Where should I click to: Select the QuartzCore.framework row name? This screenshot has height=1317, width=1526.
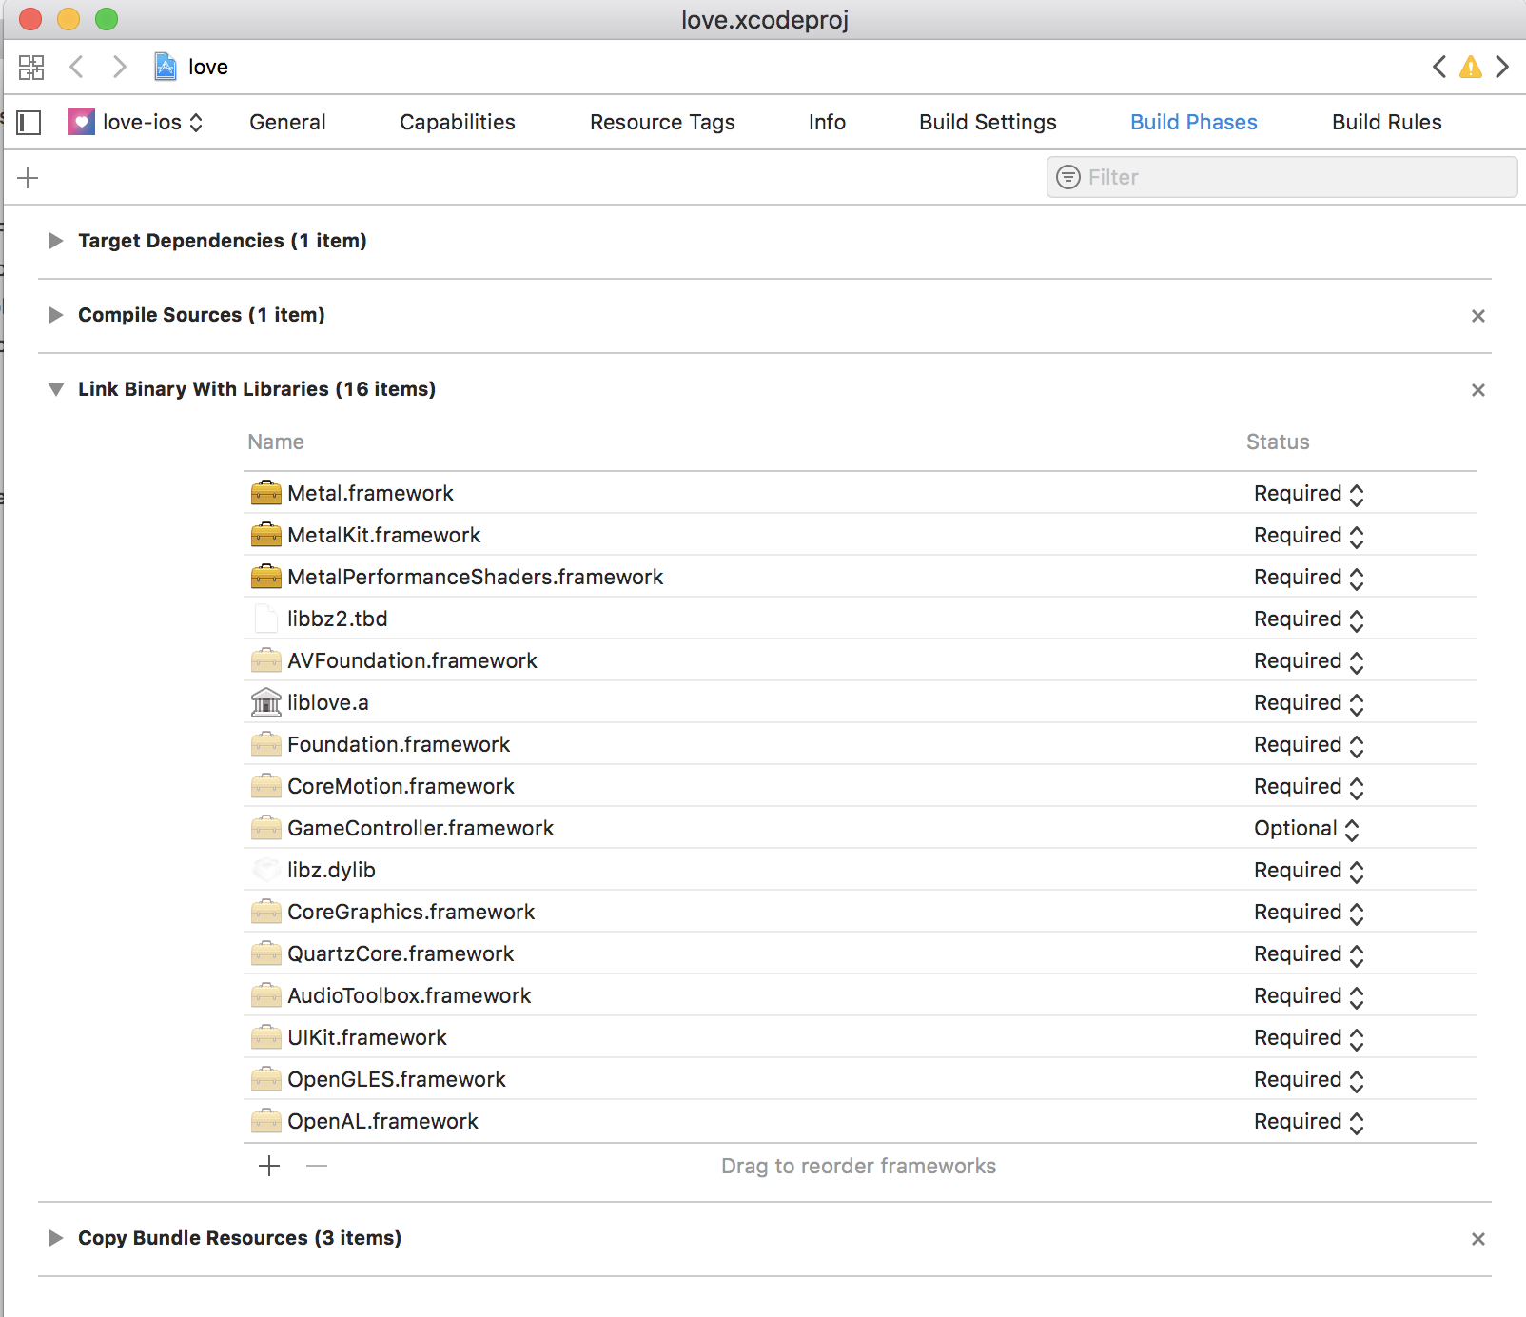(401, 953)
